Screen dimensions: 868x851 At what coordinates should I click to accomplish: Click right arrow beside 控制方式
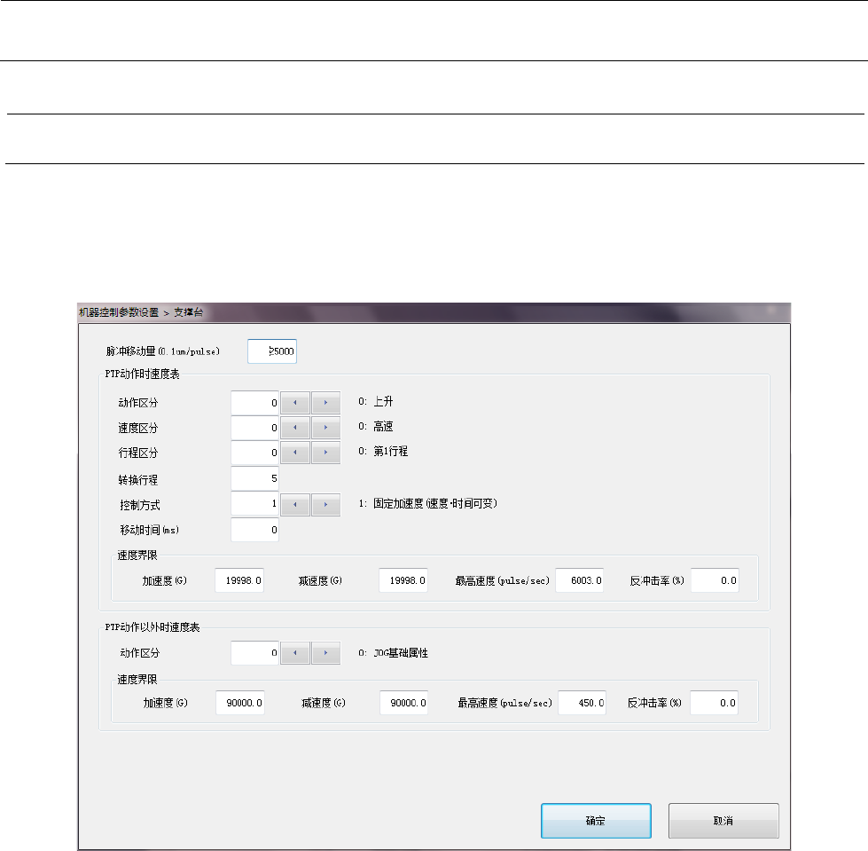tap(325, 505)
